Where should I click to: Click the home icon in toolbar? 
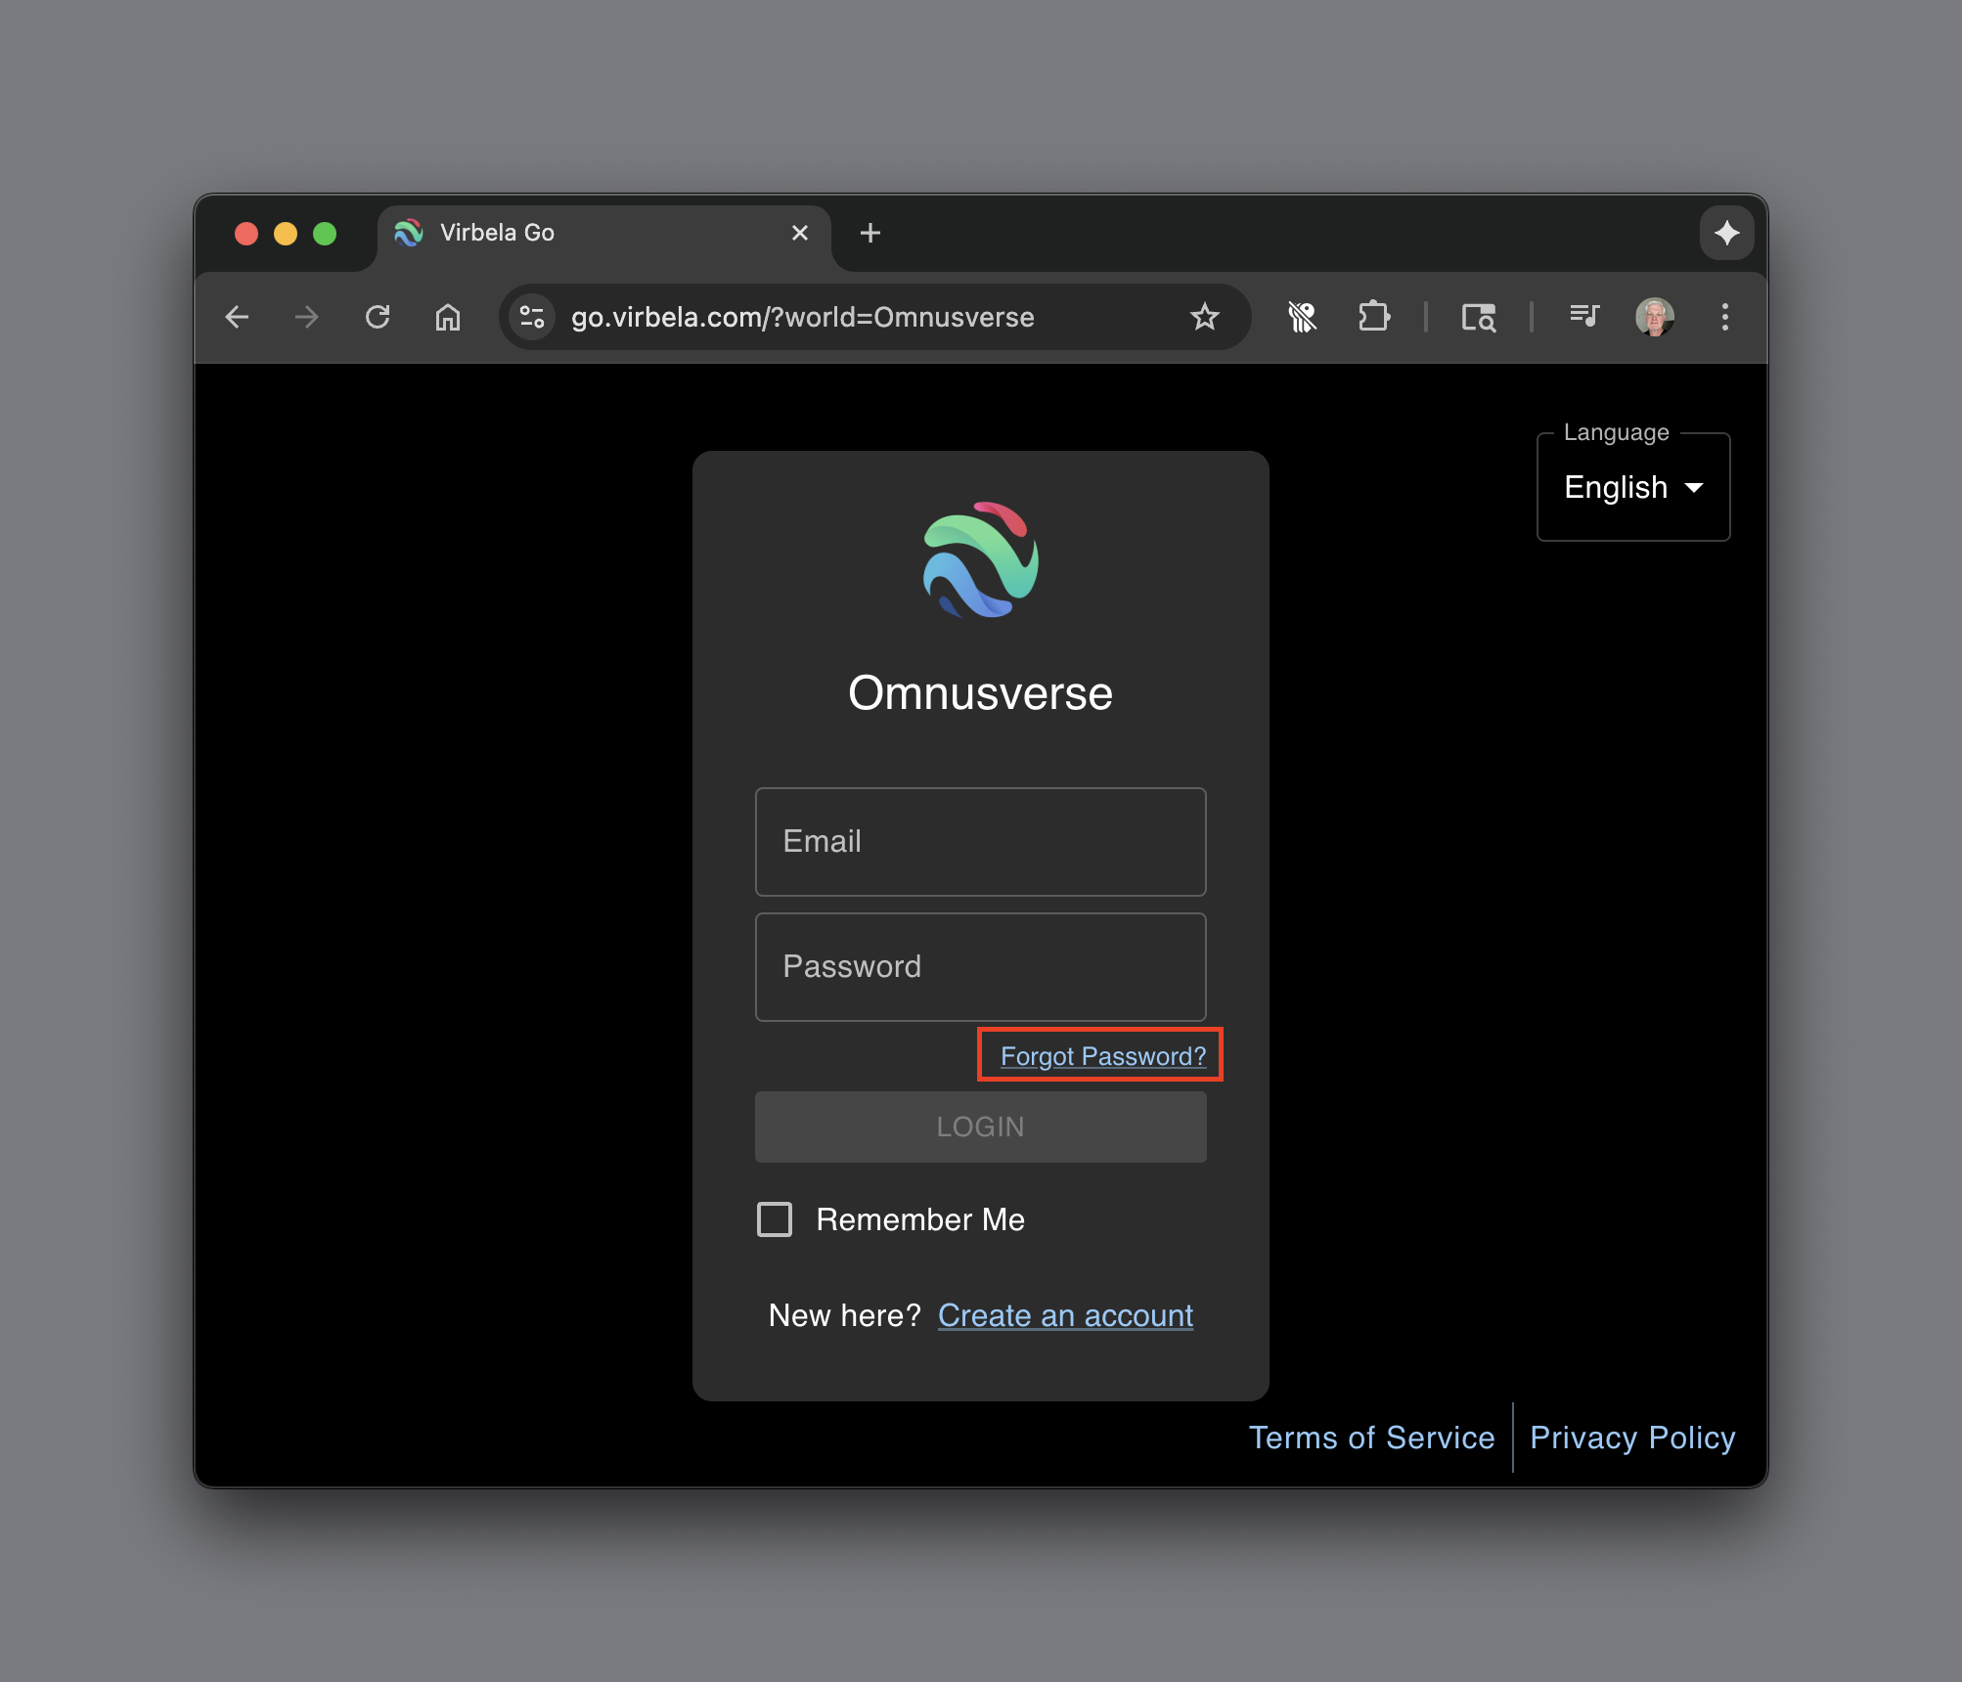(448, 317)
